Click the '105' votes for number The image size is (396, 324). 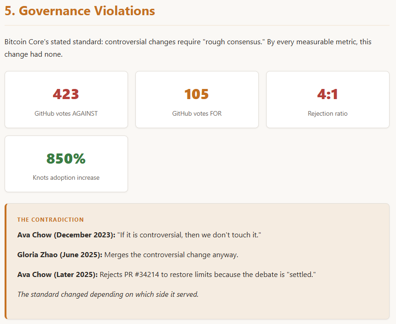pyautogui.click(x=197, y=94)
